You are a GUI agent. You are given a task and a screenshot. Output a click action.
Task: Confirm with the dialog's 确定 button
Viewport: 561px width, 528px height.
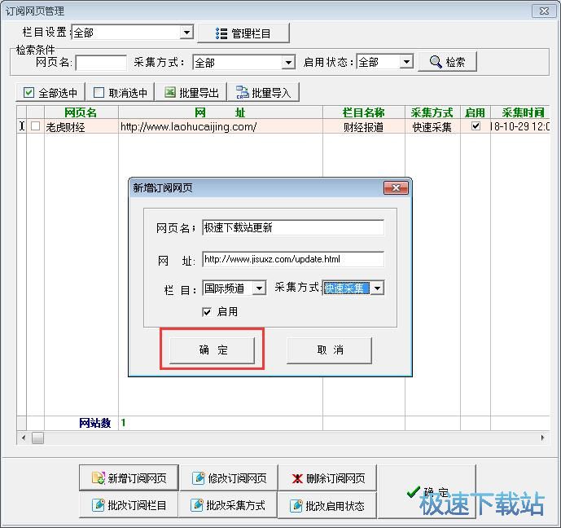point(212,350)
